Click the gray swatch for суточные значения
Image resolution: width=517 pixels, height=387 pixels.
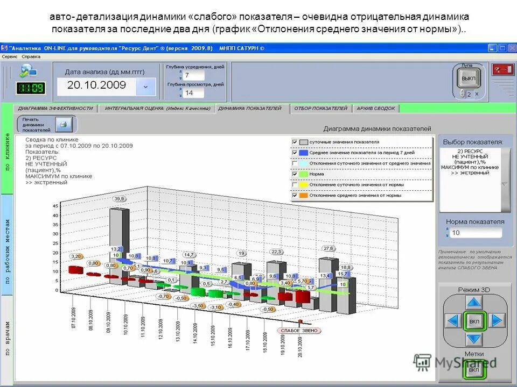[x=304, y=142]
